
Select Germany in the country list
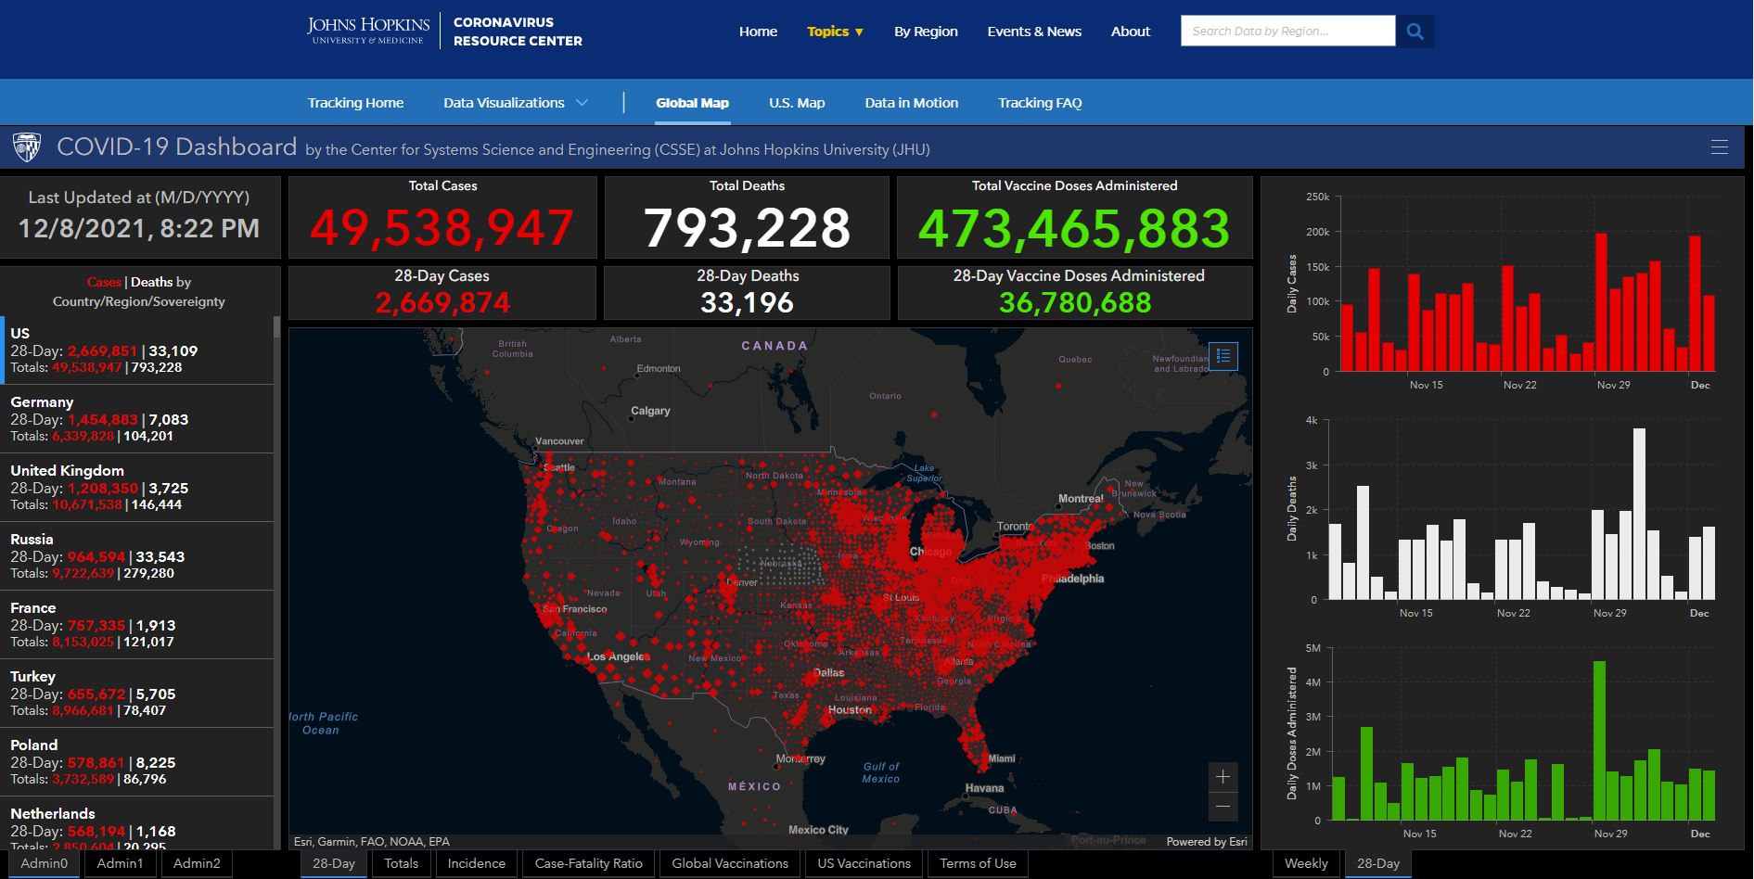[x=137, y=419]
